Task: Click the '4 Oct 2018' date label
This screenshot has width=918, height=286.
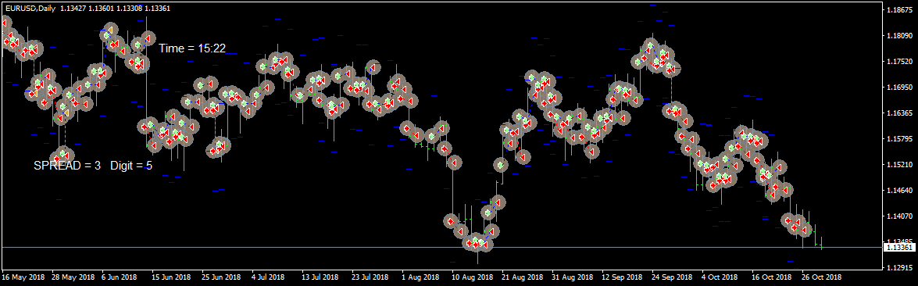Action: tap(720, 277)
